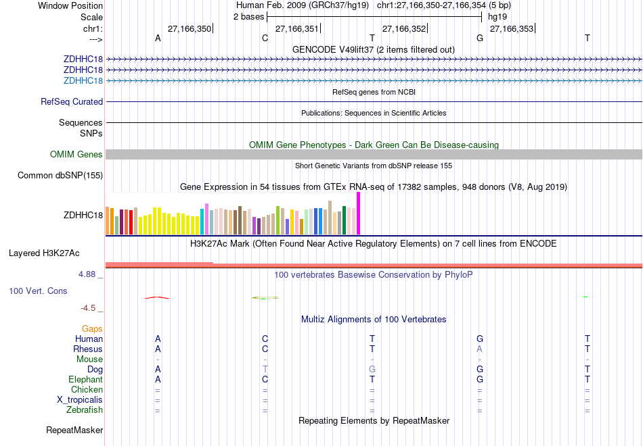Click the light blue ZDHHC18 transcript label

[x=83, y=80]
